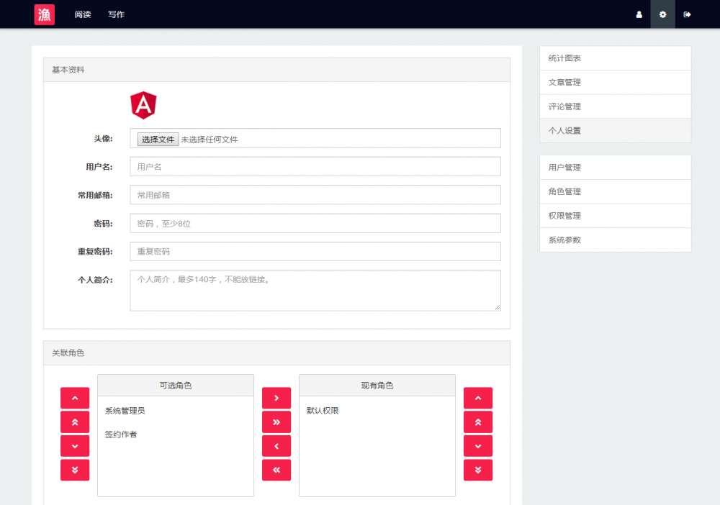Open the 写作 menu item
Screen dimensions: 720x505
[x=116, y=14]
